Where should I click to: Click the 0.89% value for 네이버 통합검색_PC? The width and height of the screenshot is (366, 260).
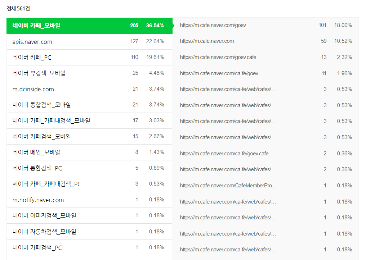(157, 168)
